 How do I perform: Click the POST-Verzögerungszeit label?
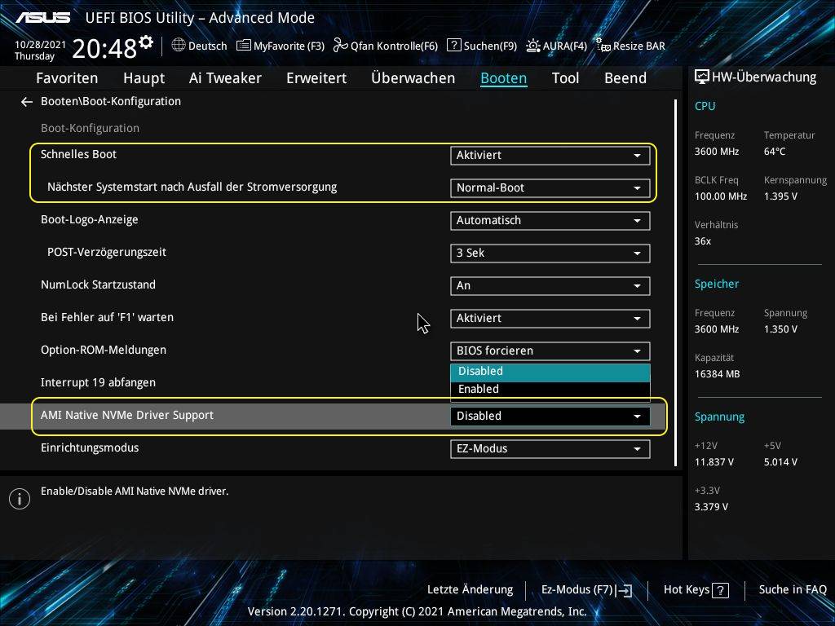[107, 253]
